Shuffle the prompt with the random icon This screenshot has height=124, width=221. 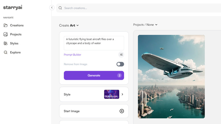121,55
